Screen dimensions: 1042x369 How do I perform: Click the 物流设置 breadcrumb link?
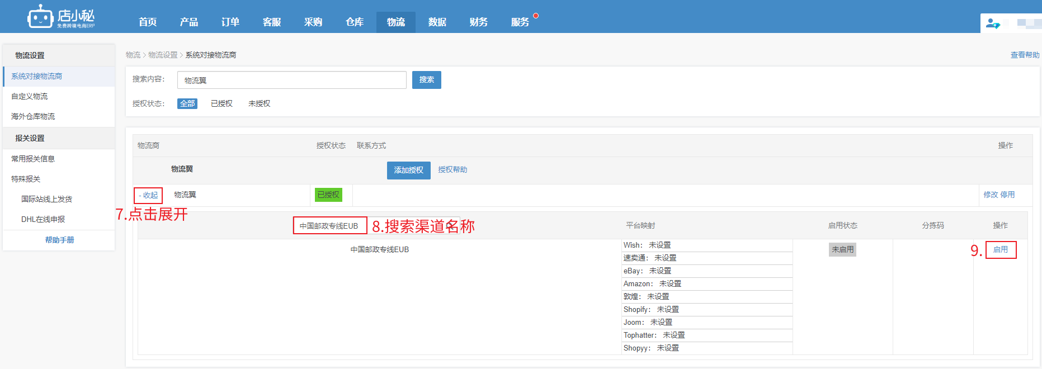tap(163, 55)
